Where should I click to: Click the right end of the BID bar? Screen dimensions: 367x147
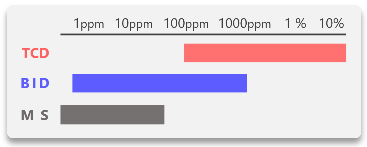pos(245,83)
